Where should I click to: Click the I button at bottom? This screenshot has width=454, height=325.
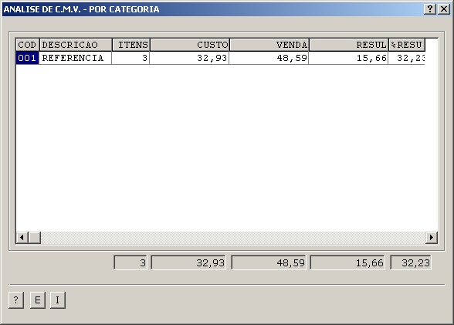tap(58, 300)
